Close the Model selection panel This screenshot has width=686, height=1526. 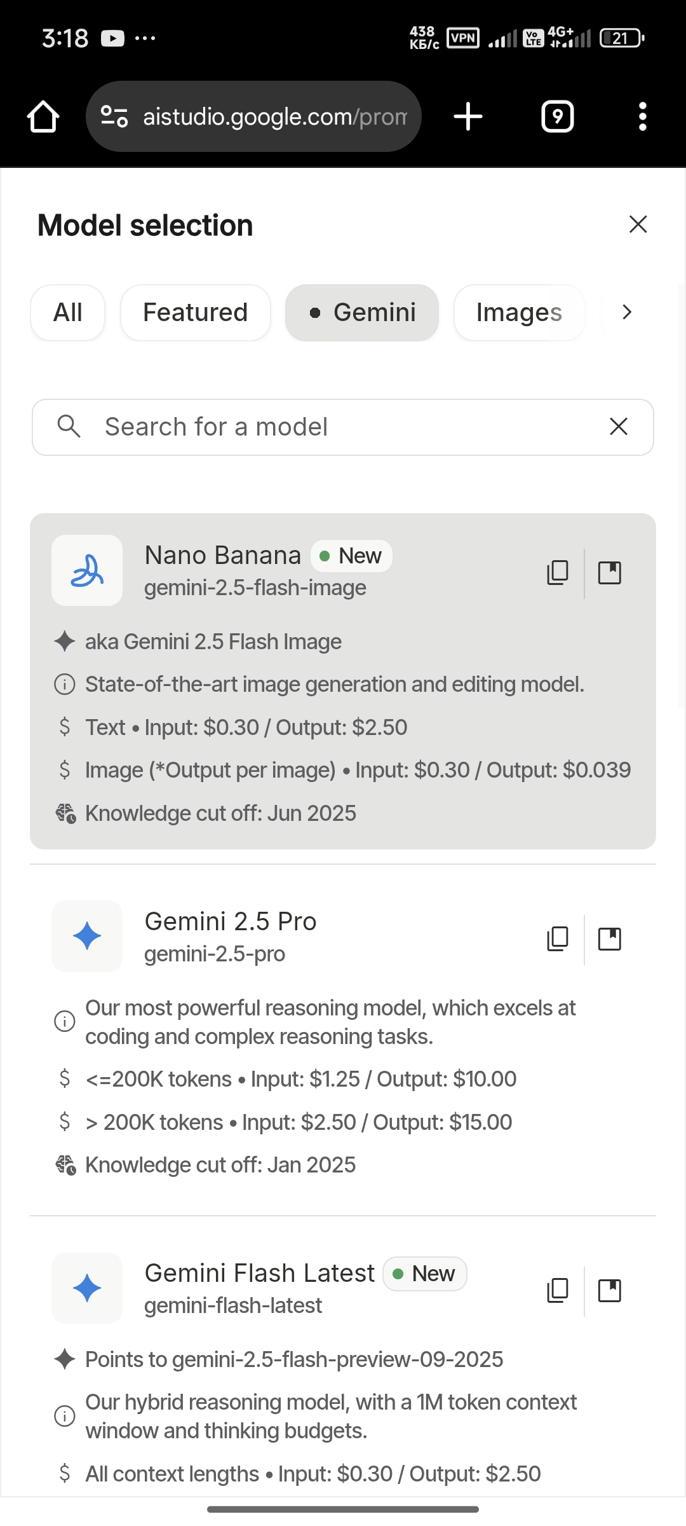(x=638, y=224)
